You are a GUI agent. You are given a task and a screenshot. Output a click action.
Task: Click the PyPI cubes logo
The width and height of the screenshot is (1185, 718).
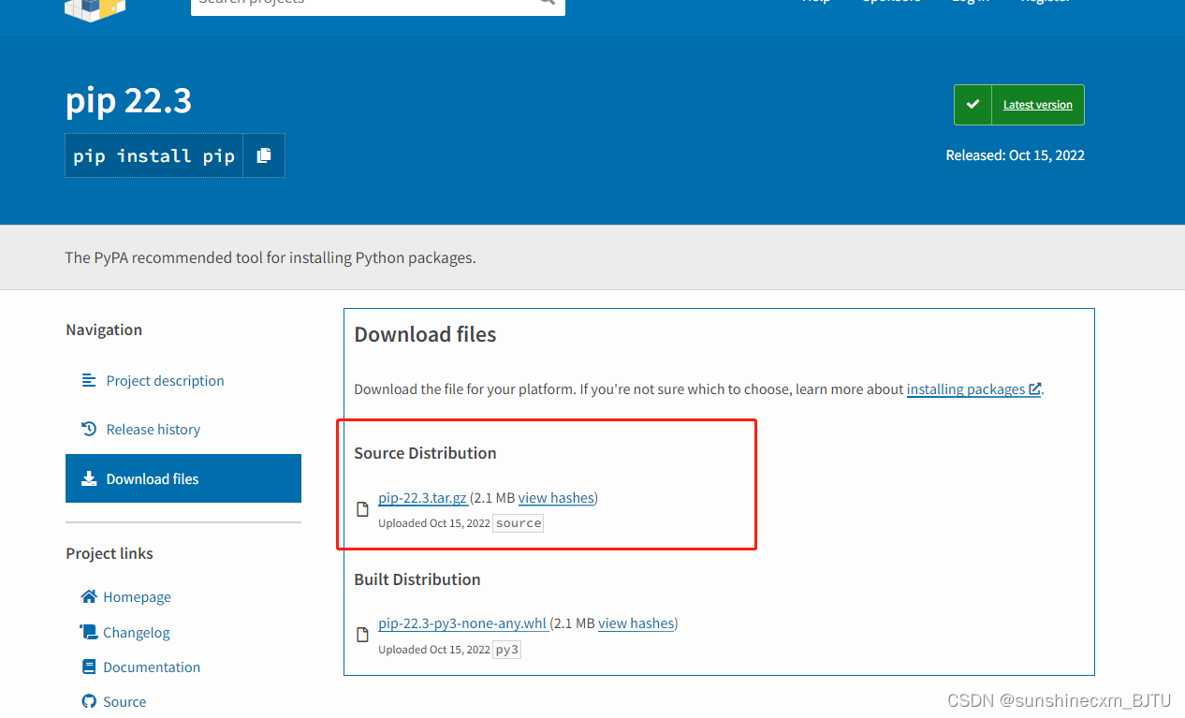(x=95, y=9)
